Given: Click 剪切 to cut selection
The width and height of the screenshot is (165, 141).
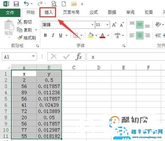Looking at the screenshot, I should point(24,22).
